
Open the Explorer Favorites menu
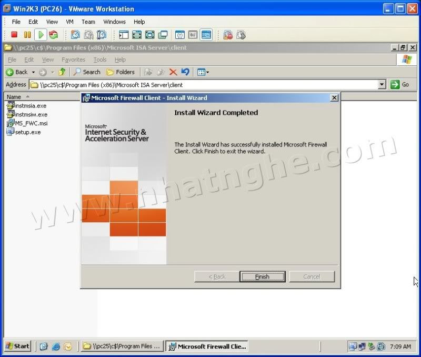[x=73, y=60]
